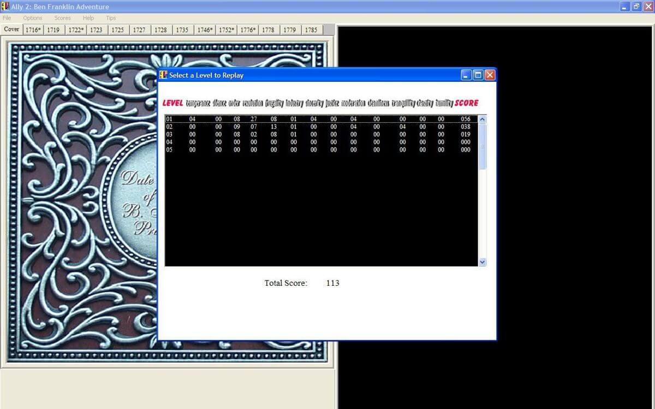655x409 pixels.
Task: Click the level list scrollbar thumb
Action: point(482,146)
